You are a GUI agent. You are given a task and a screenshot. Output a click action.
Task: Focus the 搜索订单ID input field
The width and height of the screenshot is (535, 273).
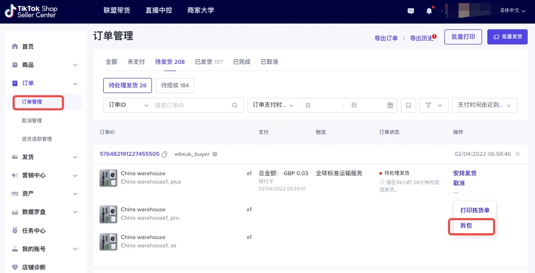click(189, 105)
